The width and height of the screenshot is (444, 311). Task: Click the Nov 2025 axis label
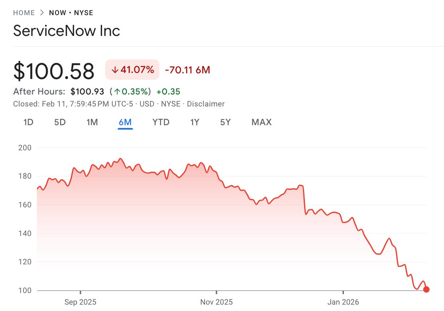[x=217, y=302]
